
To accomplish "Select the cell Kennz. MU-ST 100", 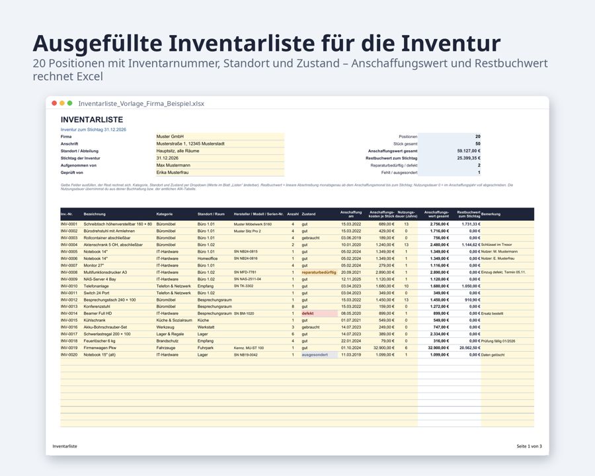I will pyautogui.click(x=249, y=348).
